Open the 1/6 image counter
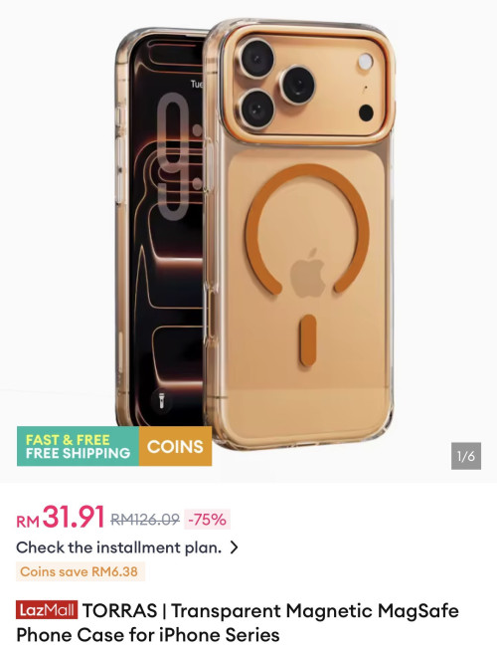Viewport: 497px width, 655px height. pyautogui.click(x=466, y=456)
